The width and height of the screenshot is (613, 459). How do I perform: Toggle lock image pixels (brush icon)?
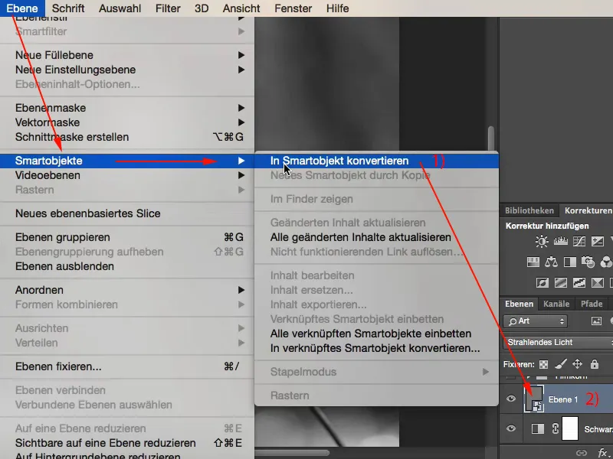click(561, 365)
